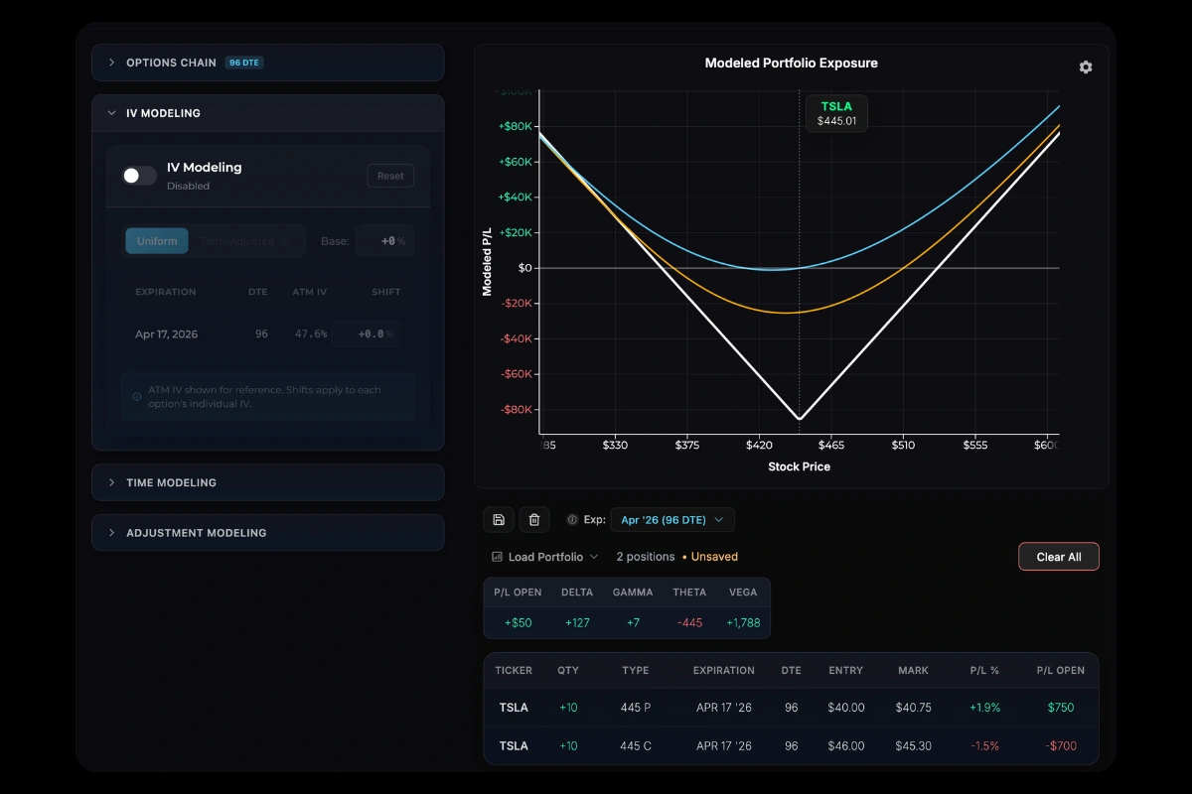
Task: Click the chart icon beside Load Portfolio
Action: 497,557
